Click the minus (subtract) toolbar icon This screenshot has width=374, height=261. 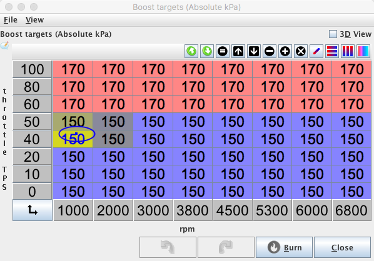pyautogui.click(x=270, y=51)
